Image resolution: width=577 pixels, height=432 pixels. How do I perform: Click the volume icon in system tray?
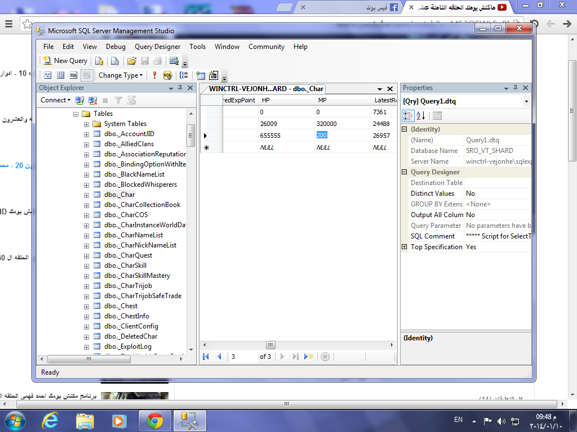coord(501,421)
